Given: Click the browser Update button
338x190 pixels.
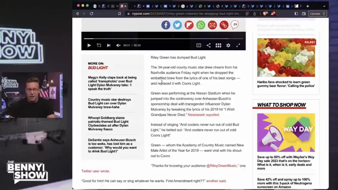Looking at the screenshot, I should click(318, 13).
